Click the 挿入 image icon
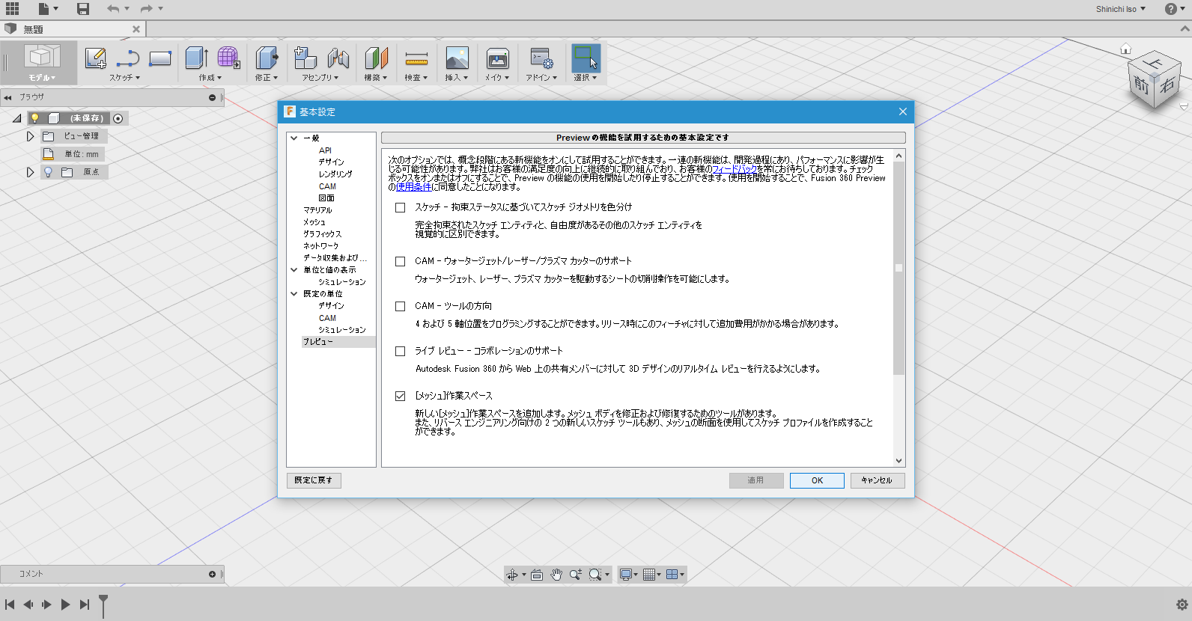The width and height of the screenshot is (1192, 621). point(457,58)
